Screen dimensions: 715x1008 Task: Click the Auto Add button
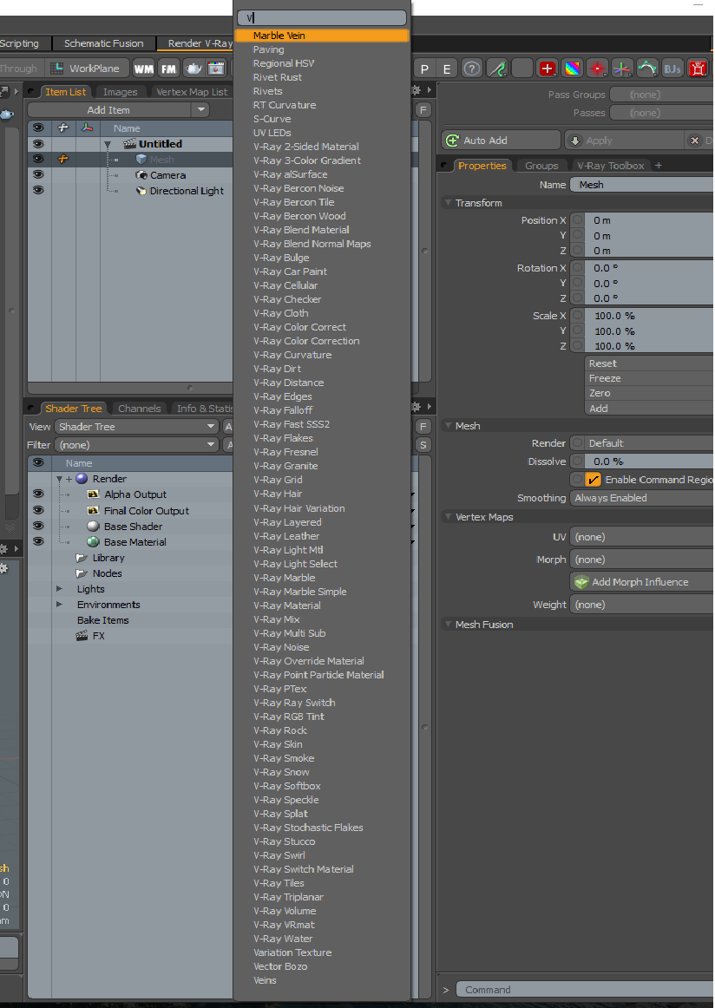tap(502, 141)
